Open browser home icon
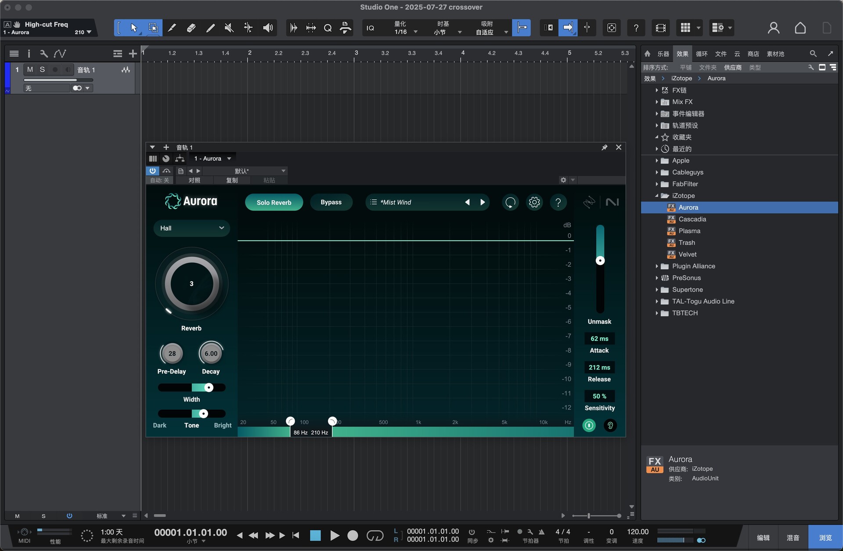This screenshot has height=551, width=843. tap(647, 54)
